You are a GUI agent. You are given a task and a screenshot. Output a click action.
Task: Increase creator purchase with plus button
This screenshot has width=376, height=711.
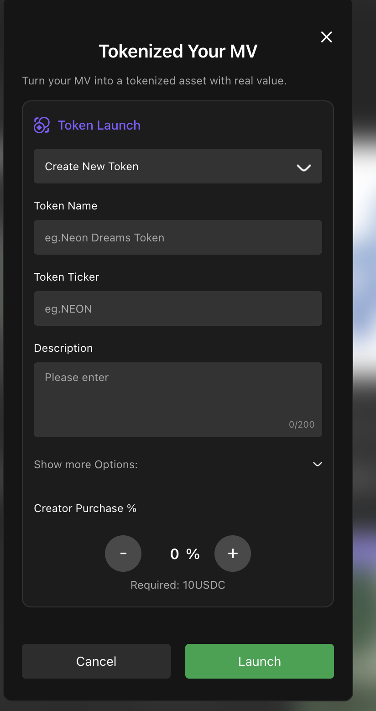pos(233,554)
